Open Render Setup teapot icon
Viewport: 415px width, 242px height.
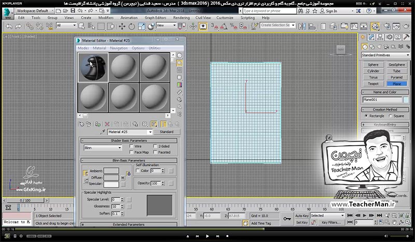click(x=386, y=26)
